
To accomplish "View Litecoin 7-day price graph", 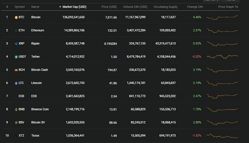I will point(222,83).
